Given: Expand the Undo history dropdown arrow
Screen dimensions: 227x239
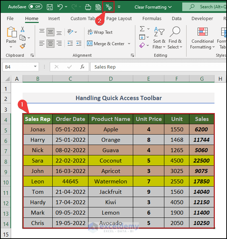Looking at the screenshot, I should (66, 7).
